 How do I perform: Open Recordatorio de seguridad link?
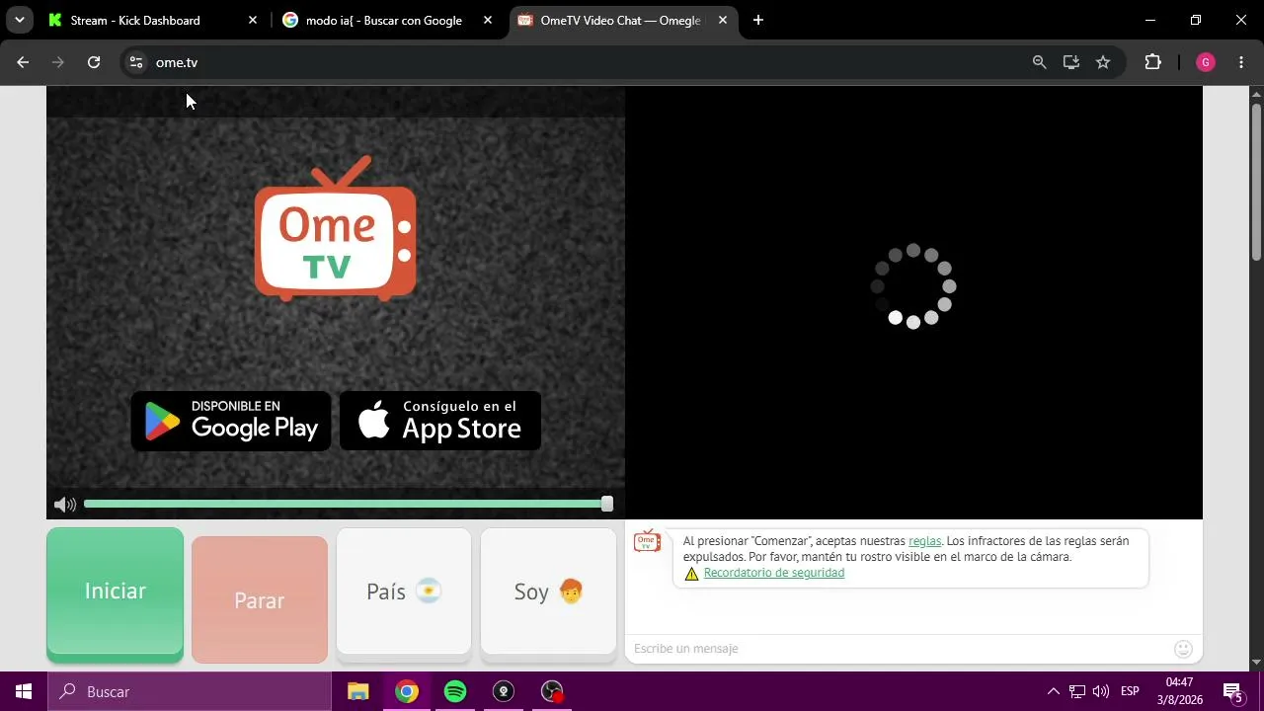point(774,573)
